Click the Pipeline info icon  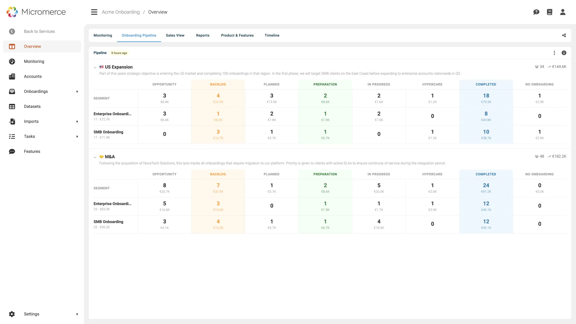click(x=564, y=53)
